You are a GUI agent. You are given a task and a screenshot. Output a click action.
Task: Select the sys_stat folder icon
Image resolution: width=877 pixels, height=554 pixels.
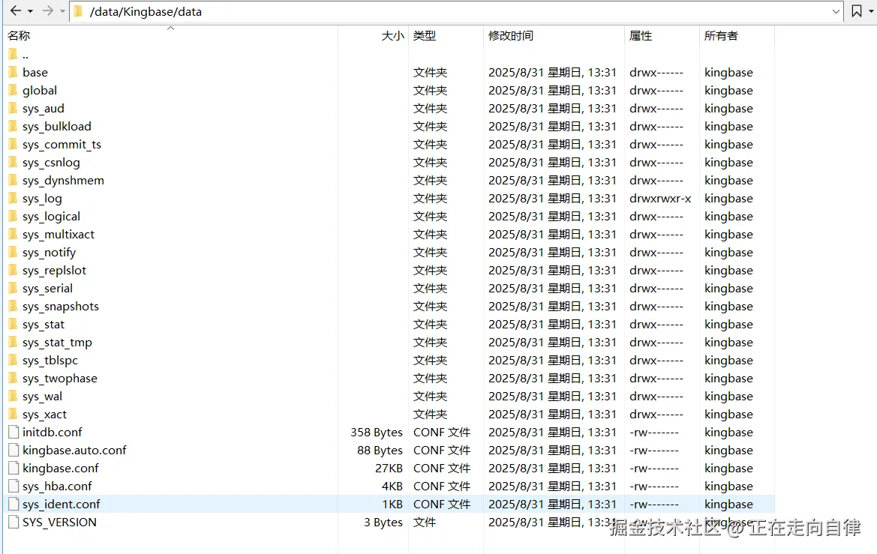(14, 325)
